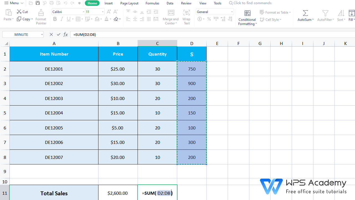Select the column A header
355x200 pixels.
[54, 43]
